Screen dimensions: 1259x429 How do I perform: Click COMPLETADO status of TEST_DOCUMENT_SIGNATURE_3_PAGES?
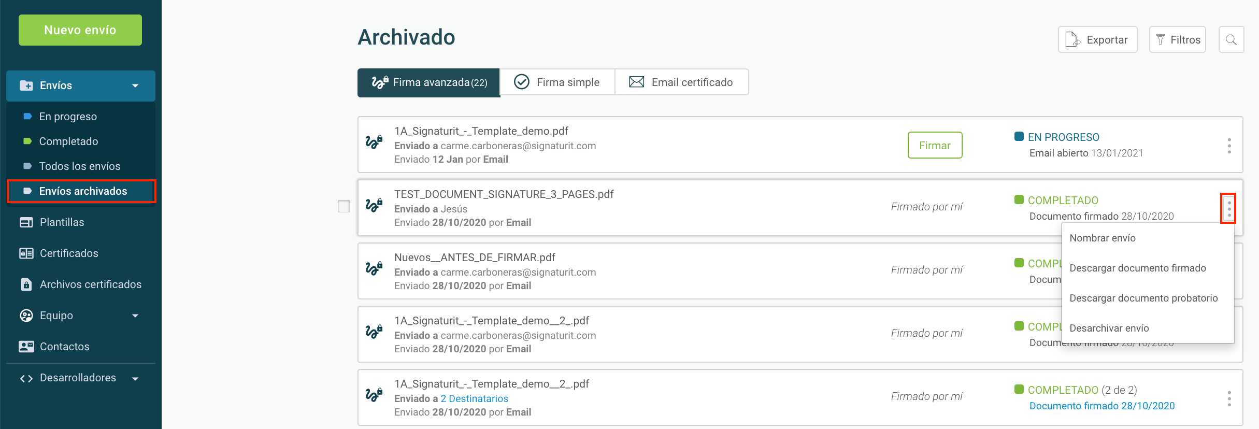pyautogui.click(x=1063, y=200)
